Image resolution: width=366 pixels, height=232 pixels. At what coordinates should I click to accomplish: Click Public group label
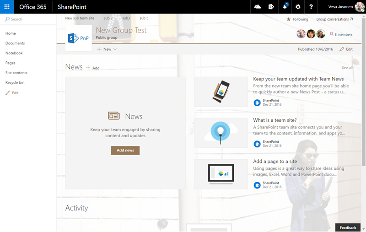(107, 38)
